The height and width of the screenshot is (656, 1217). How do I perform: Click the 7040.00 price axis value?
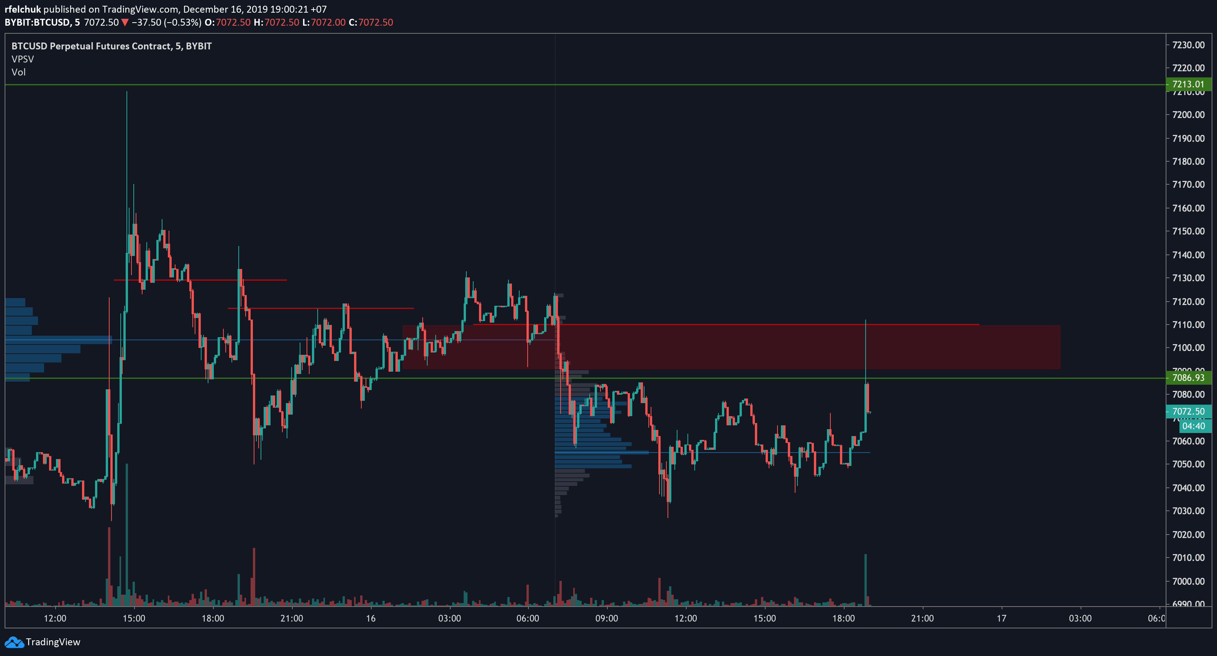coord(1188,488)
